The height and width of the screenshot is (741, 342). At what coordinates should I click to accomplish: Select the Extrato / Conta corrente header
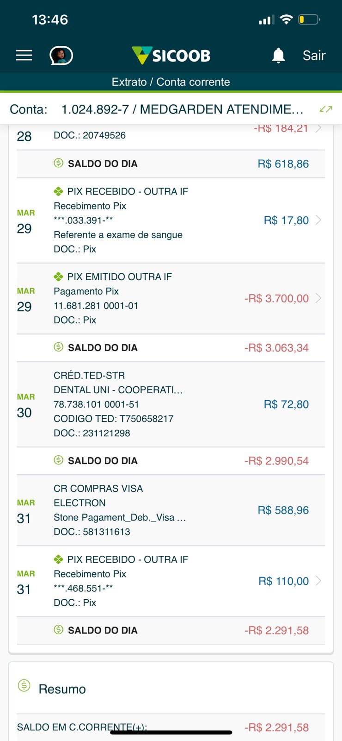coord(171,82)
